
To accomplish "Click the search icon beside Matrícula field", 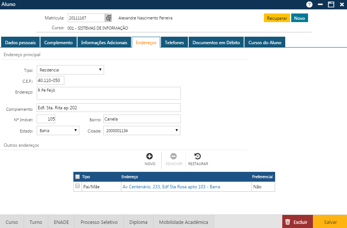I will pyautogui.click(x=108, y=18).
